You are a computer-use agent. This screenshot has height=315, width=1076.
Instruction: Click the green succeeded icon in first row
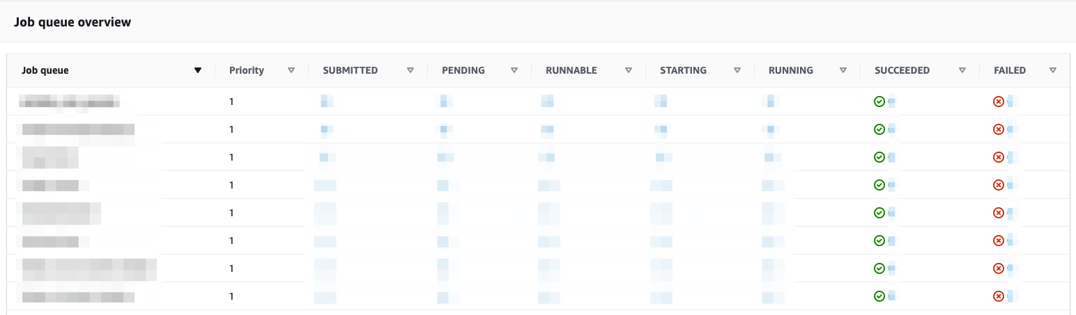[879, 102]
